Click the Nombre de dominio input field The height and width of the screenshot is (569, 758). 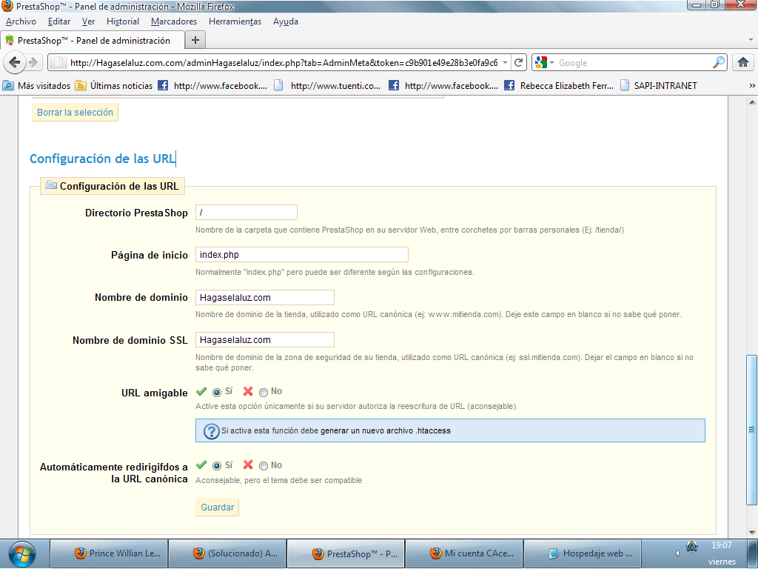[x=264, y=298]
